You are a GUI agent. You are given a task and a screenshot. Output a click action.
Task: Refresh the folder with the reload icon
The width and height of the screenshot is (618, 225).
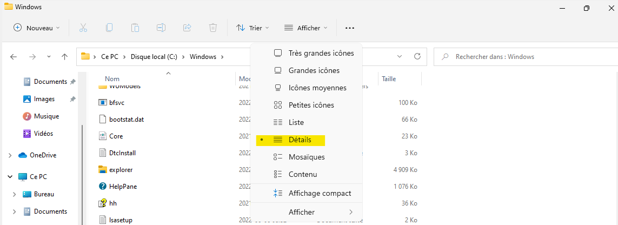point(417,56)
